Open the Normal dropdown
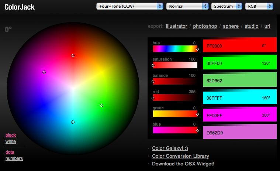The image size is (280, 171). click(187, 6)
